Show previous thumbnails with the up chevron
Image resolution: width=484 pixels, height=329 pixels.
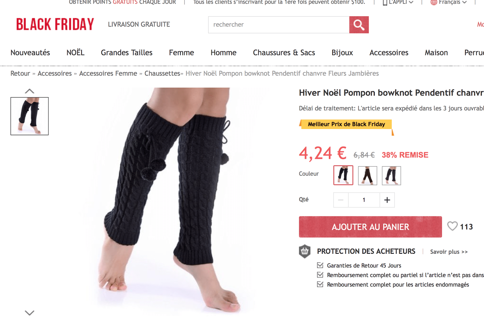click(x=29, y=91)
